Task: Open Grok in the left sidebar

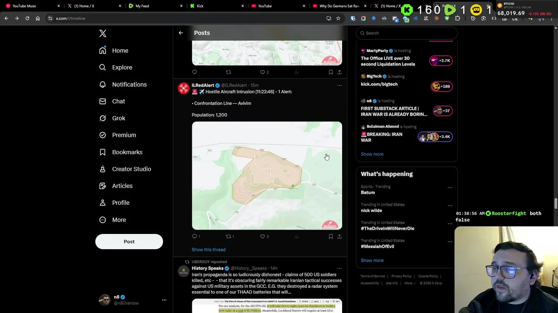Action: click(112, 118)
